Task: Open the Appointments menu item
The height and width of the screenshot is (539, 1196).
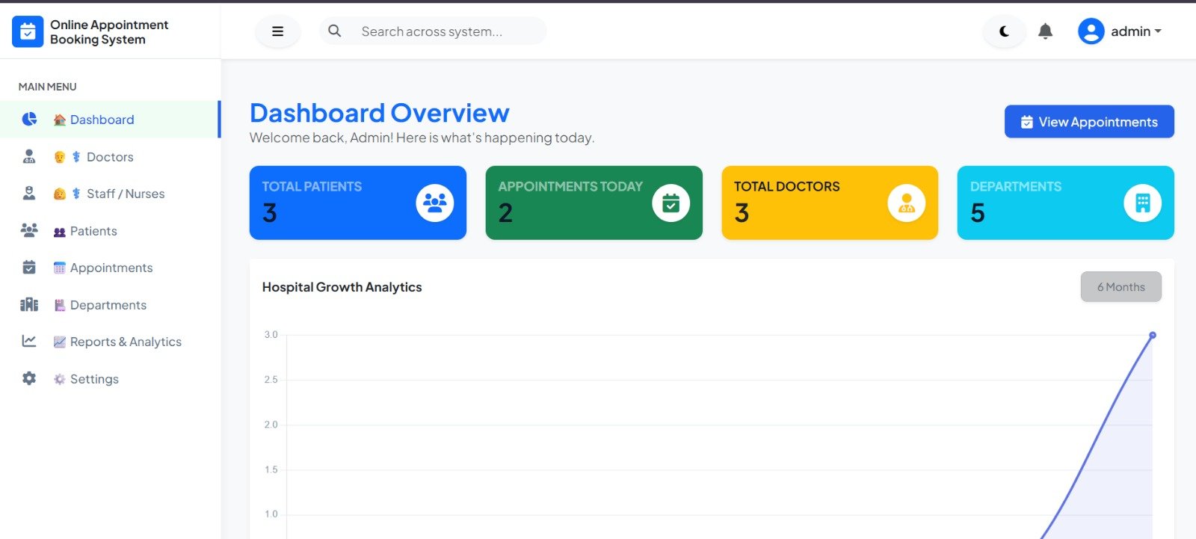Action: [110, 268]
